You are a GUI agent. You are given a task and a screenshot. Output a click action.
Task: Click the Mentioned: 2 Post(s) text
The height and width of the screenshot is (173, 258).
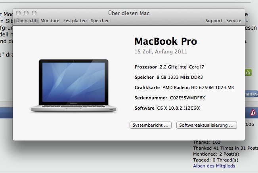(x=216, y=154)
